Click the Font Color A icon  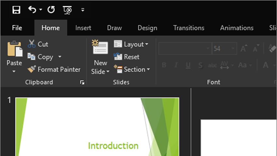tap(266, 65)
